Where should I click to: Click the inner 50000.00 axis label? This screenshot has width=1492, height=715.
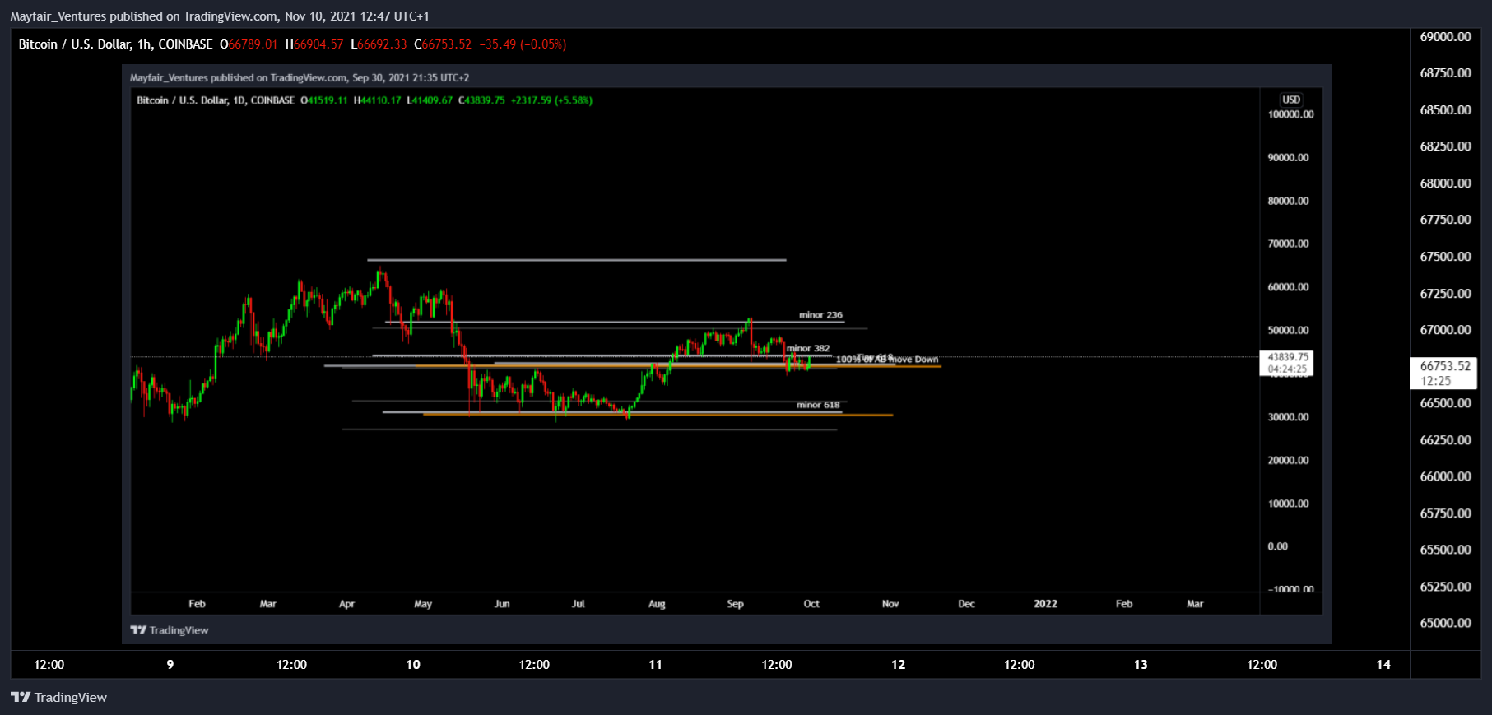click(1288, 330)
